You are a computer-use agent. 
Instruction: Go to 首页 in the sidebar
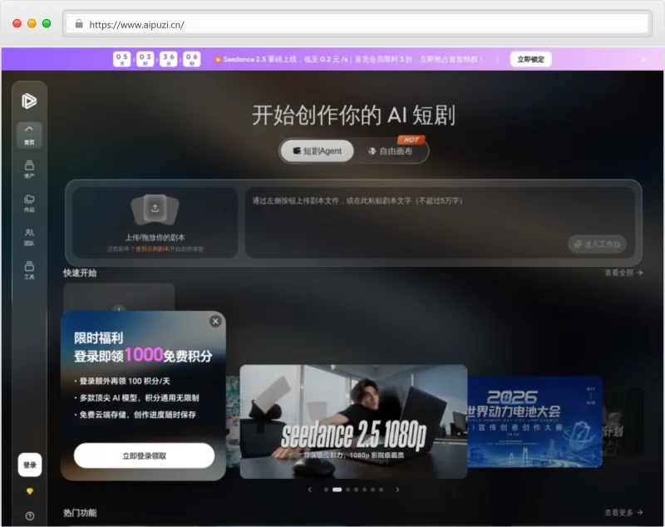[29, 135]
